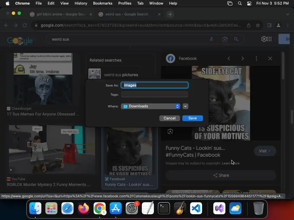Open the preview panel three-dot menu

click(x=256, y=58)
